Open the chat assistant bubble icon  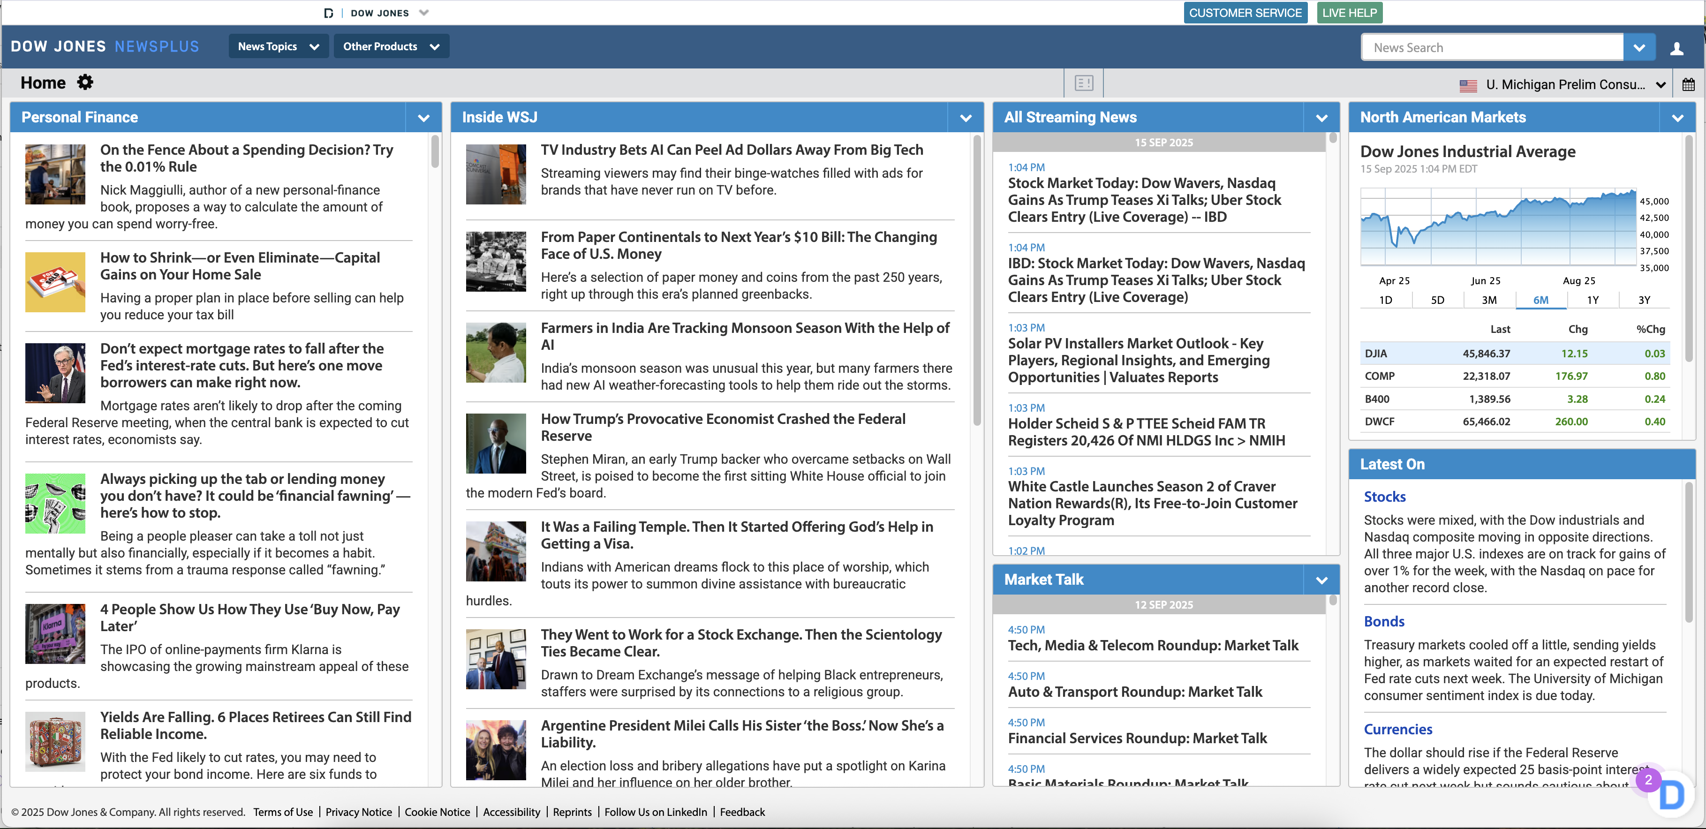click(1671, 795)
